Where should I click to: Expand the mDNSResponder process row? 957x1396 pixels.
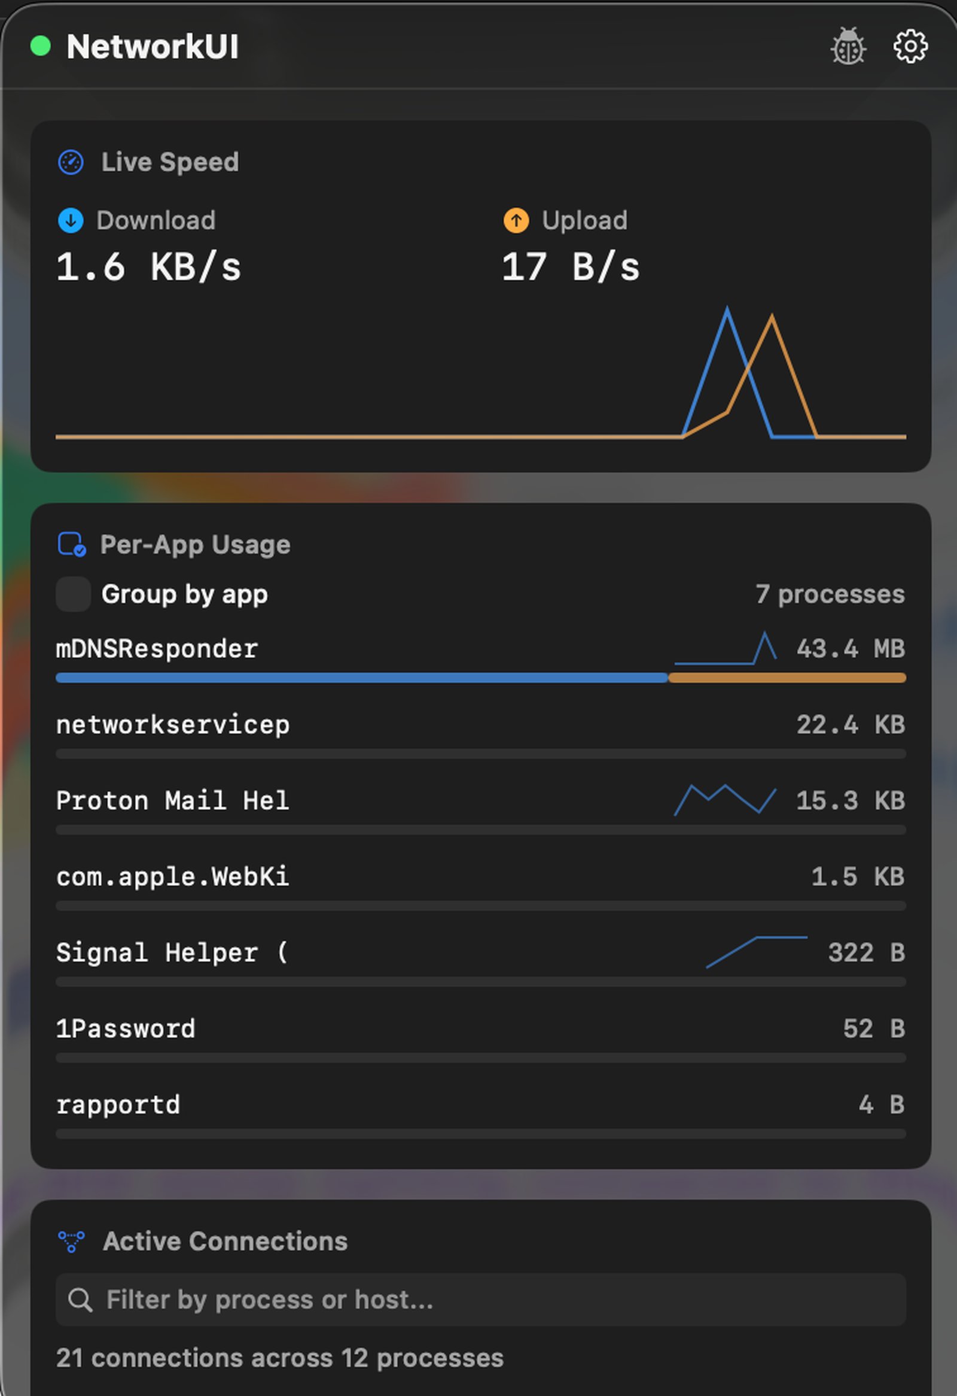click(157, 648)
